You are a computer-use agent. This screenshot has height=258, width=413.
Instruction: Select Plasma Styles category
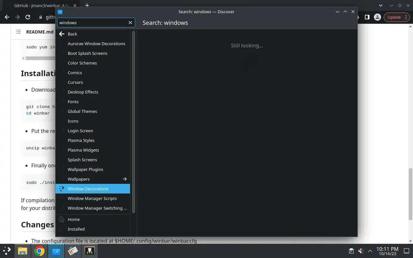point(93,140)
